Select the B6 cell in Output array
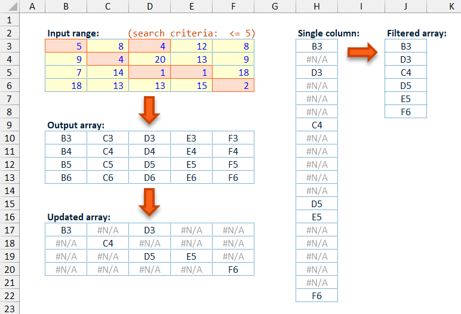The width and height of the screenshot is (461, 314). tap(66, 177)
